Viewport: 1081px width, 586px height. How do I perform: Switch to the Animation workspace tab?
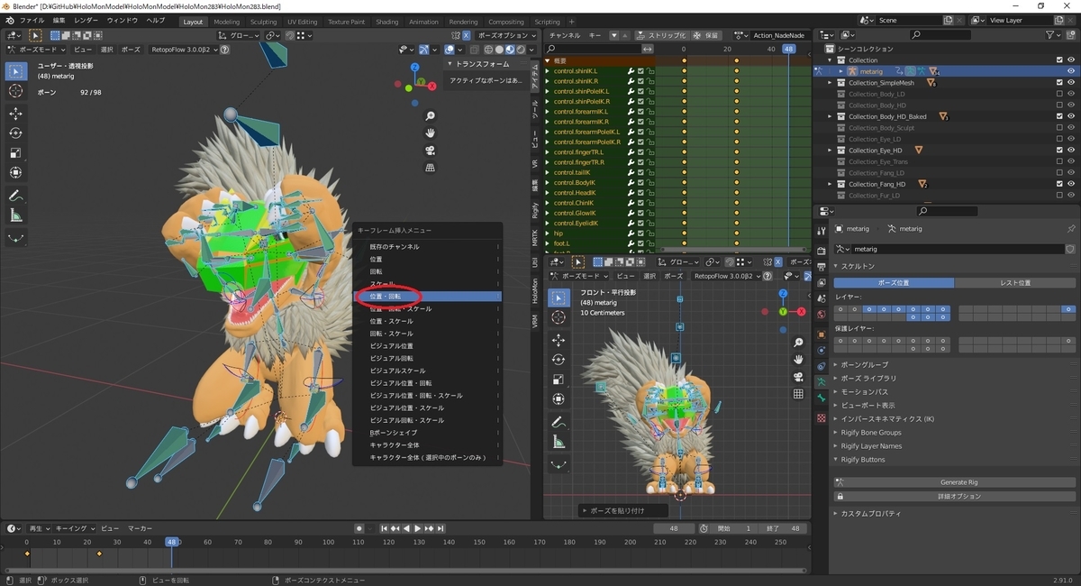[423, 22]
